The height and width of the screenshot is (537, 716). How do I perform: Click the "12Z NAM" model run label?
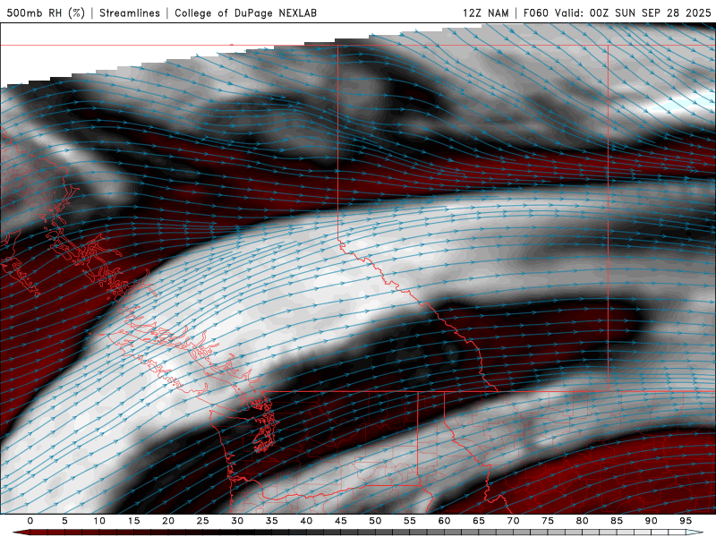[x=485, y=13]
